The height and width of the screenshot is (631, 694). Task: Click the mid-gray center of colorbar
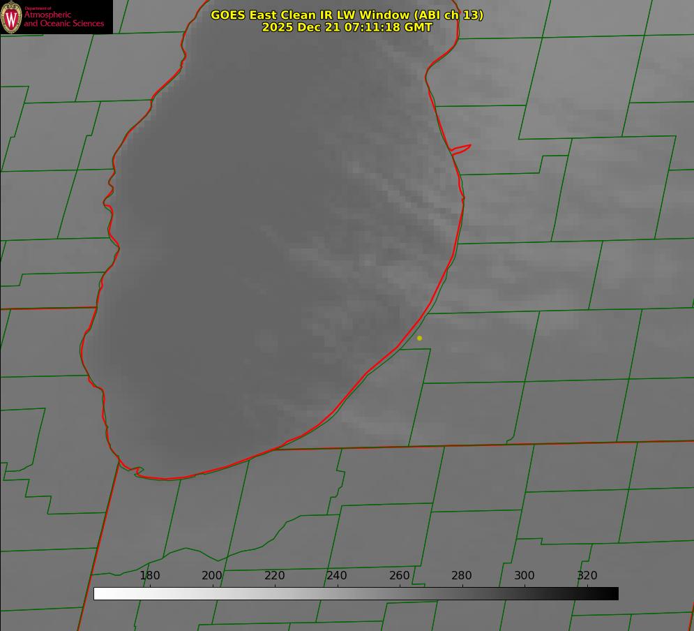point(356,594)
